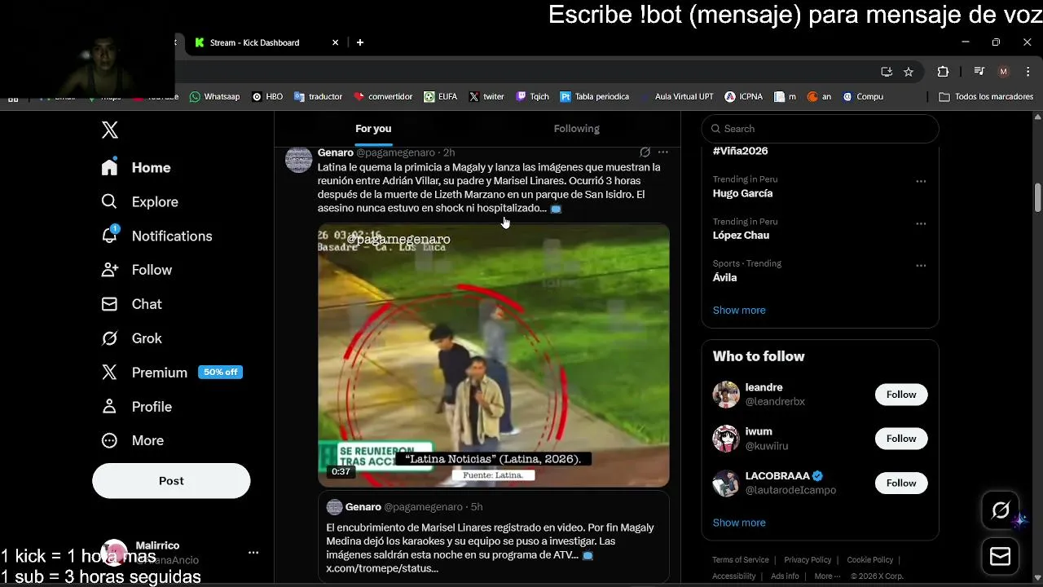The width and height of the screenshot is (1043, 587).
Task: Open the traductor bookmark
Action: (318, 96)
